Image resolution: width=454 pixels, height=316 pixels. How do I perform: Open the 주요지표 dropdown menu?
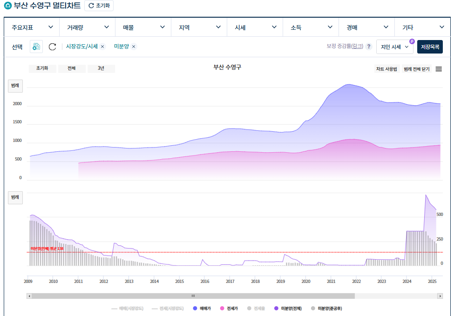tap(32, 27)
